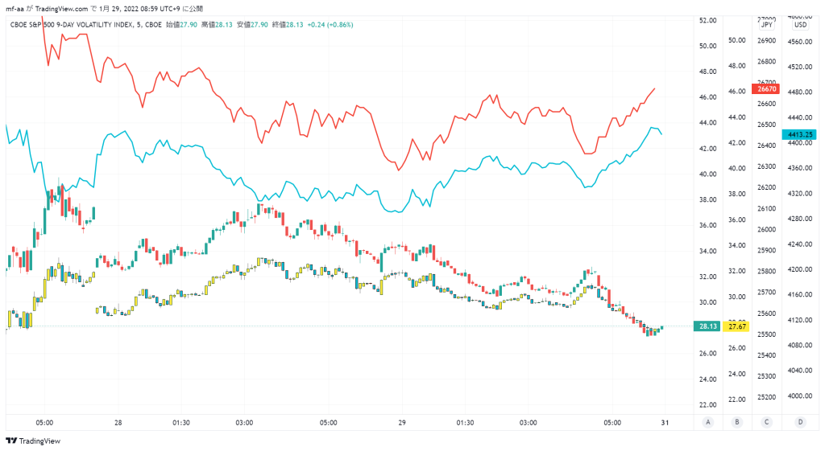
Task: Open the USD currency selector
Action: coord(800,25)
